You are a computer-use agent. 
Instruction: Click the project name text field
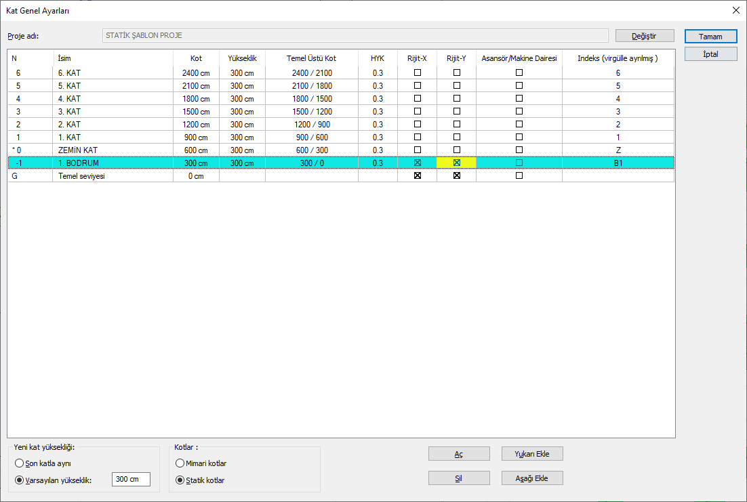[355, 36]
